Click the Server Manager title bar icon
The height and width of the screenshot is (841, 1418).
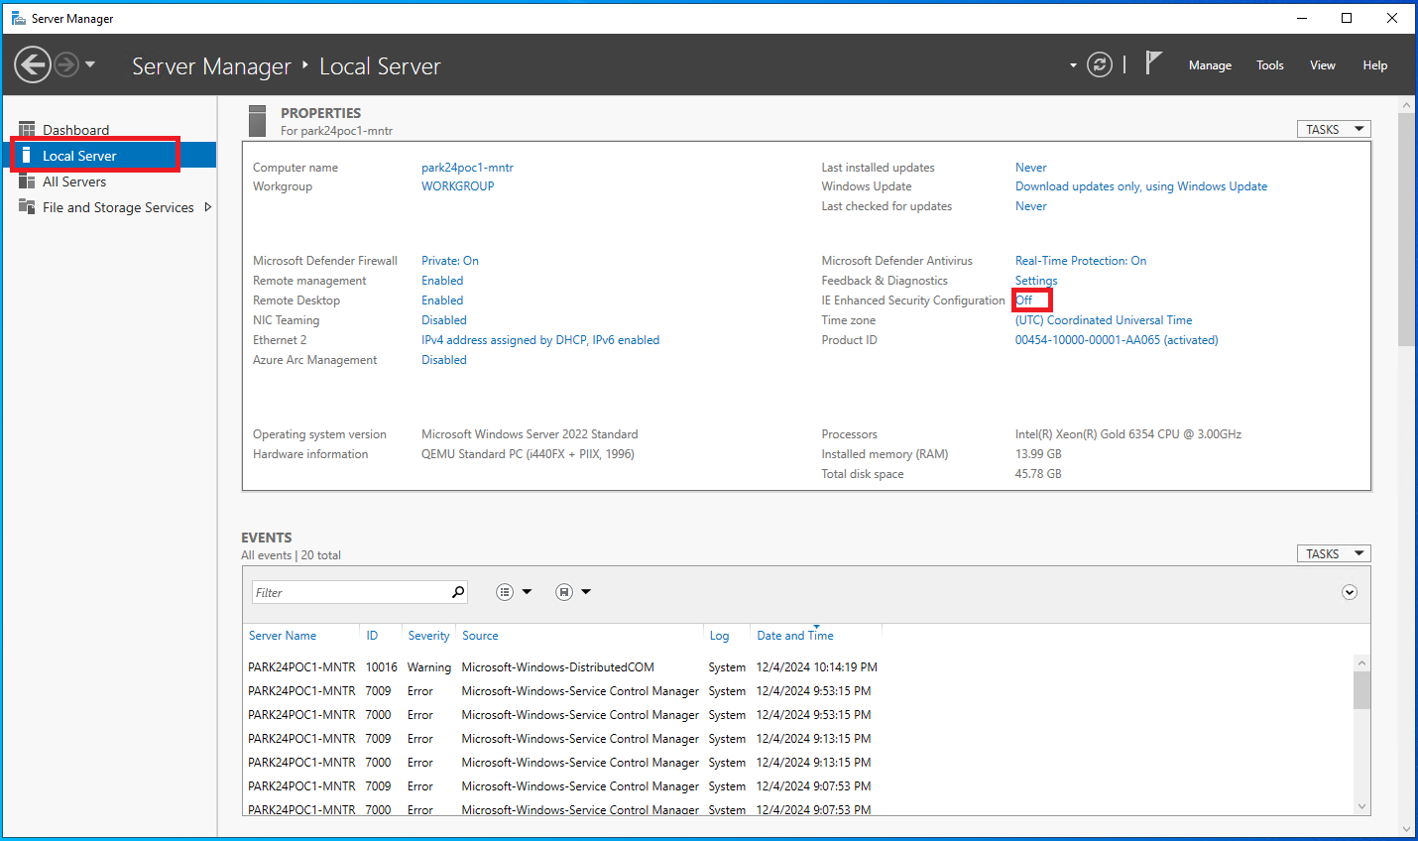[x=18, y=18]
